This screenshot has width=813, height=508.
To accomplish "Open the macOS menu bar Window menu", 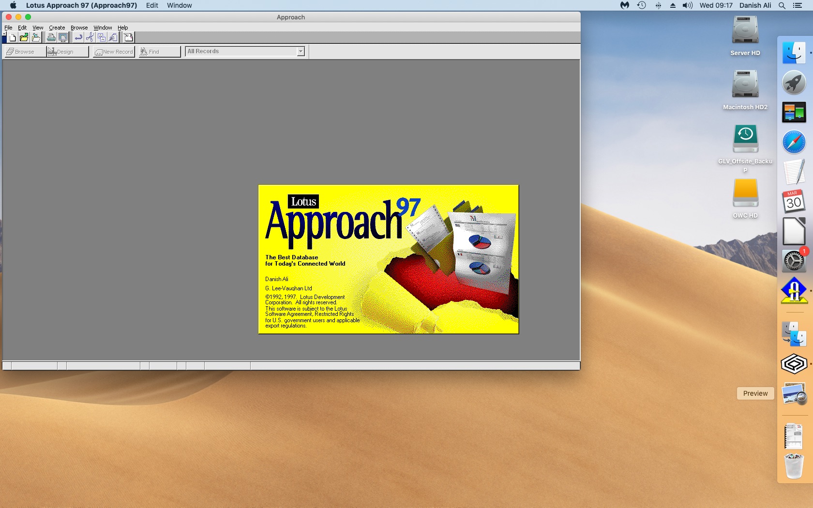I will [180, 5].
